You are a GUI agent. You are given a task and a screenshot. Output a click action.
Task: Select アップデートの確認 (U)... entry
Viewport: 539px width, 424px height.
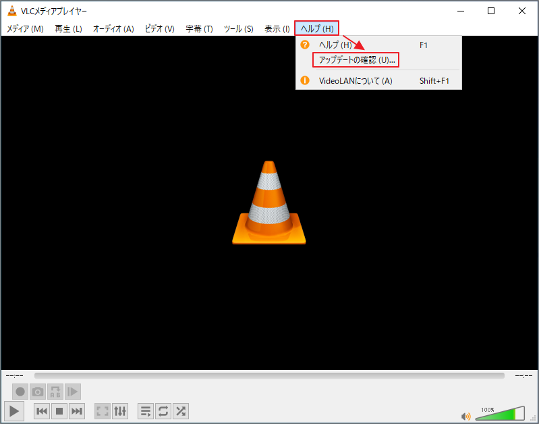378,60
